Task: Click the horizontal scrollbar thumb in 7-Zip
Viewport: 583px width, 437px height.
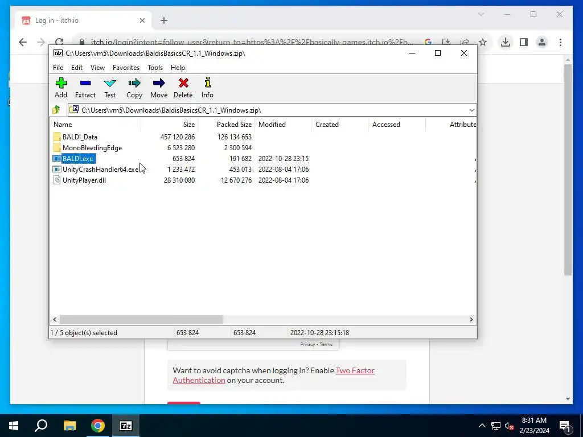Action: pos(141,320)
